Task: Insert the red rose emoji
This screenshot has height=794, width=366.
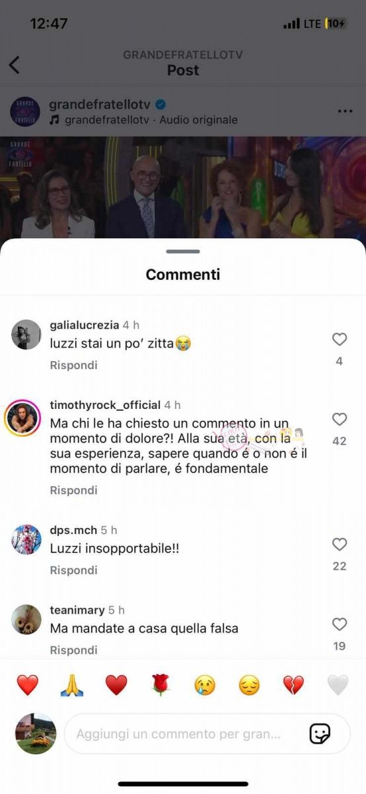Action: click(161, 685)
